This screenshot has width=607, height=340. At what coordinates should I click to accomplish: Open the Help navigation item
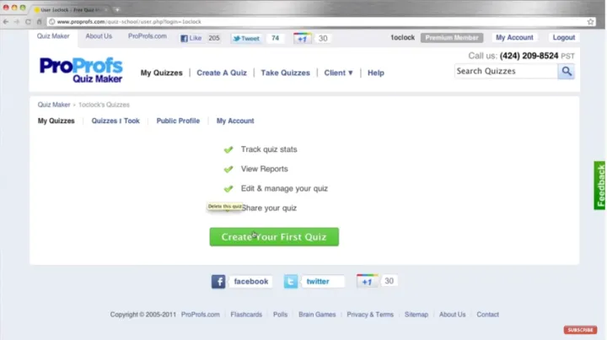(376, 73)
